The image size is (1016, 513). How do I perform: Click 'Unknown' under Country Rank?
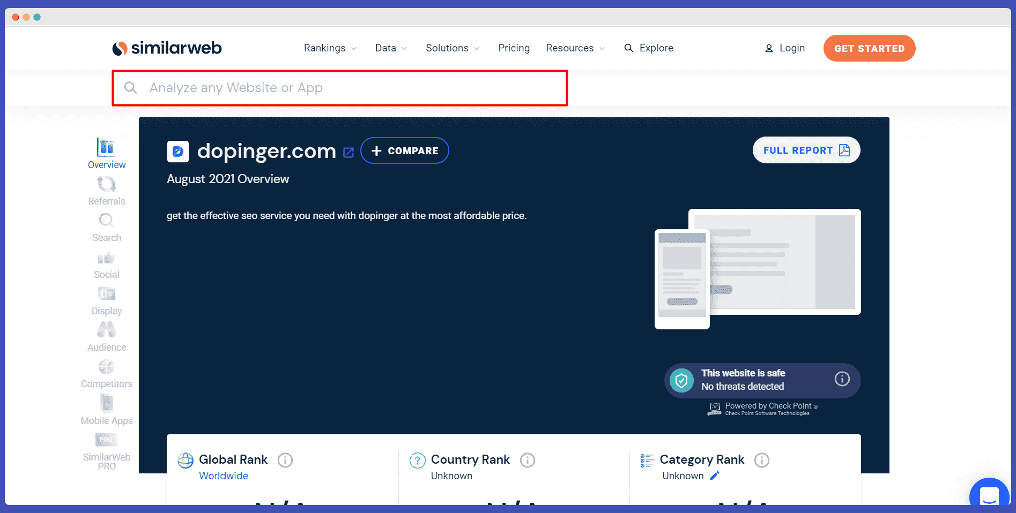coord(451,476)
